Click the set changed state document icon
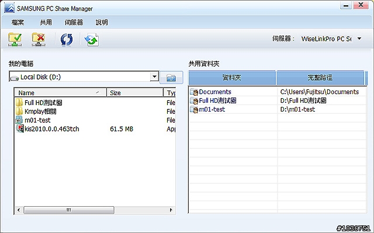 point(92,40)
